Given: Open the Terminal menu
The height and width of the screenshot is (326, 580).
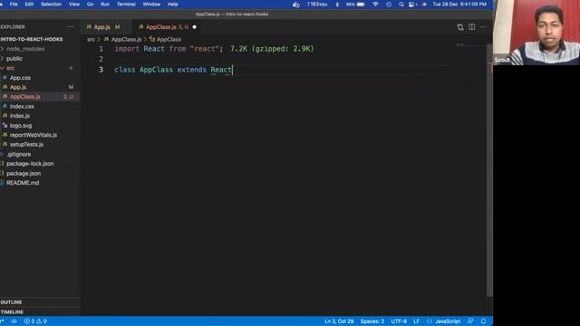Looking at the screenshot, I should pos(126,5).
